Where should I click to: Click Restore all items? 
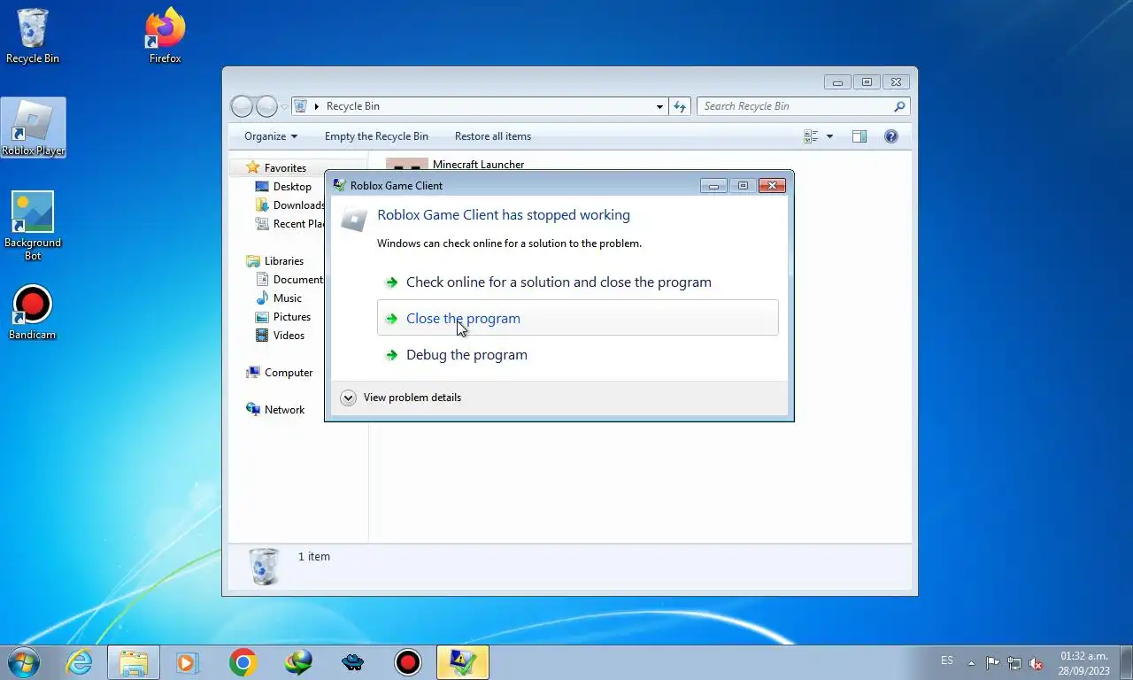(x=493, y=136)
